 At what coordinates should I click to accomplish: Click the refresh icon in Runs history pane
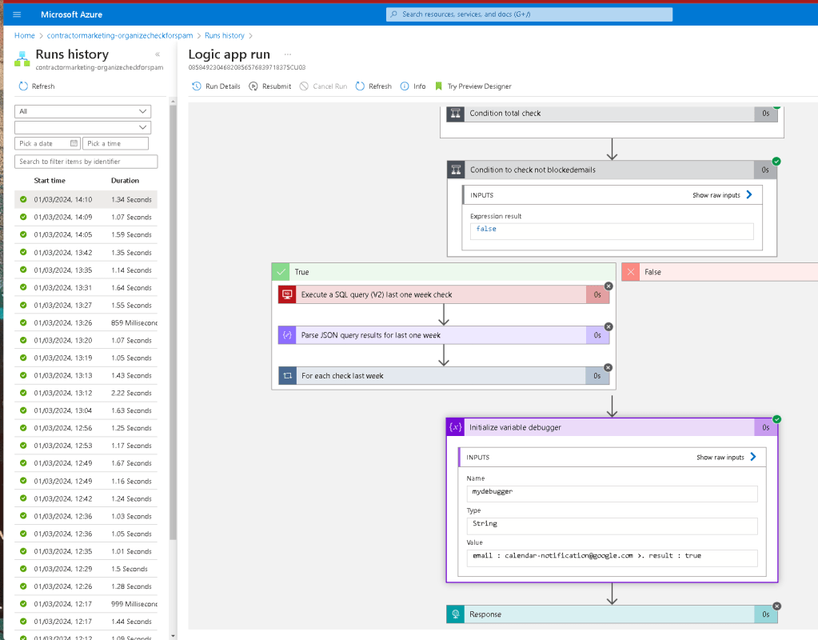coord(23,86)
